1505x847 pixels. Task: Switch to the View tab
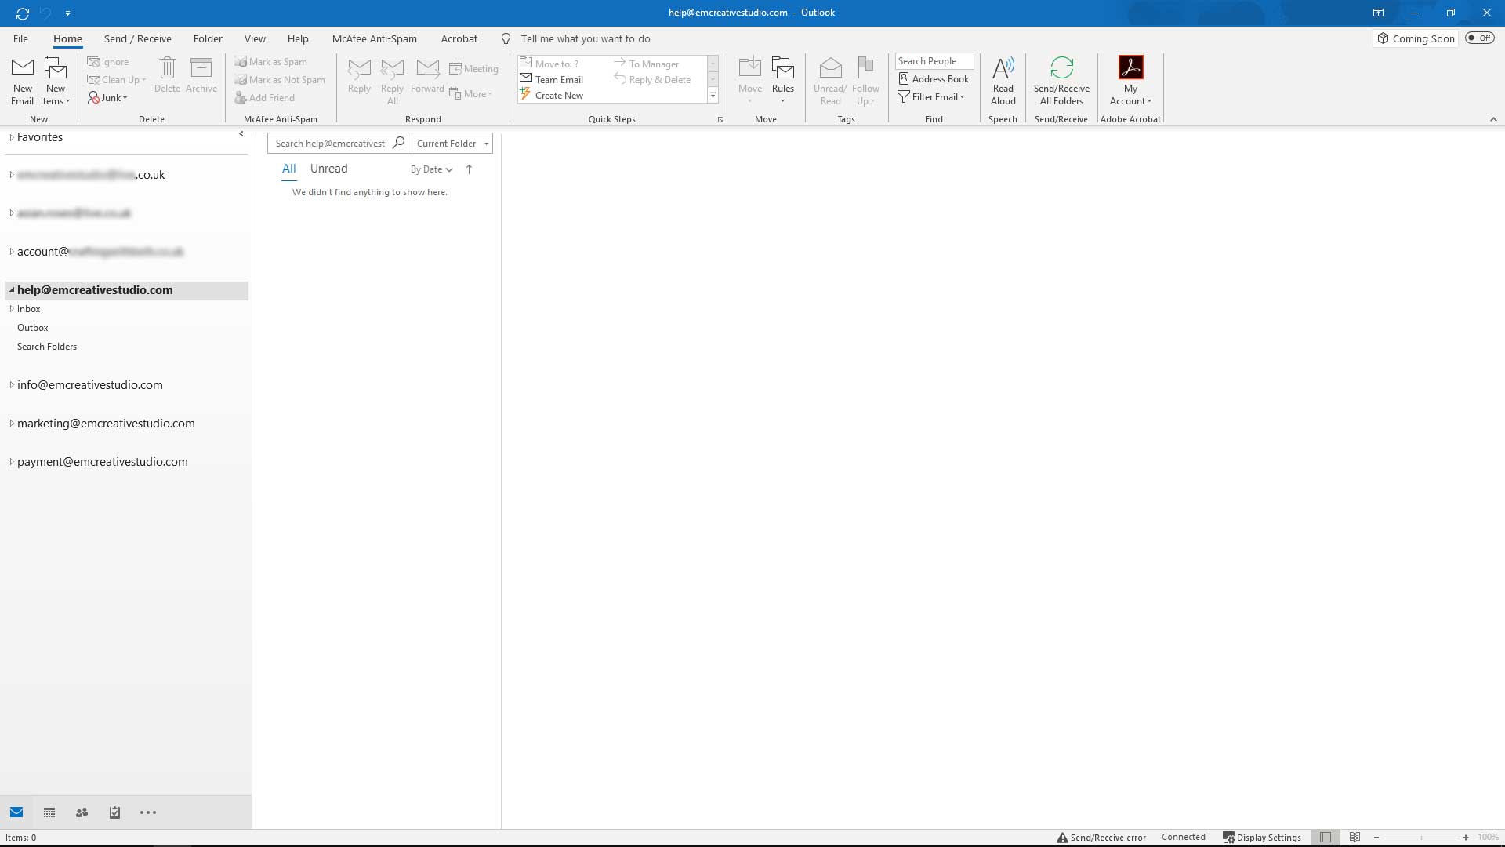tap(255, 38)
